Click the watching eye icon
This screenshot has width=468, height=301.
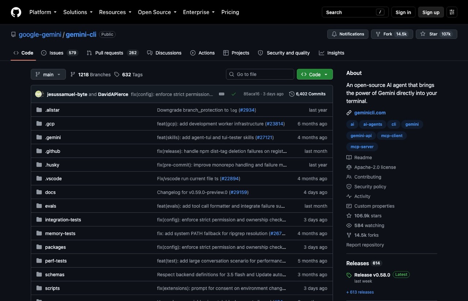click(349, 226)
